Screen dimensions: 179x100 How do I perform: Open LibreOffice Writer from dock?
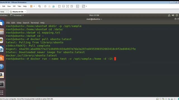2,49
